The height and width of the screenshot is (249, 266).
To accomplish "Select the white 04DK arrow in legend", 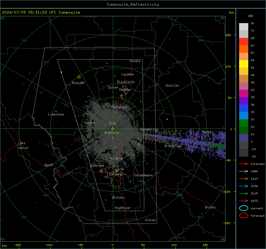I will coord(244,171).
